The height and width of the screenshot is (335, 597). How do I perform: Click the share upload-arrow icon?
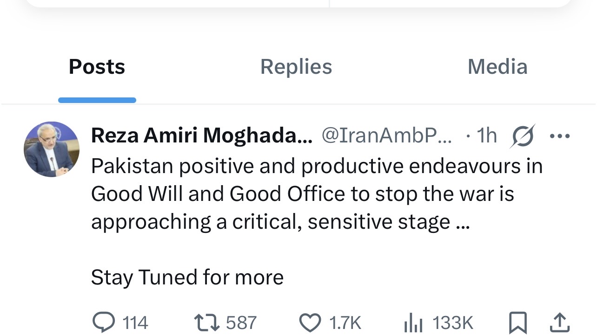point(560,322)
